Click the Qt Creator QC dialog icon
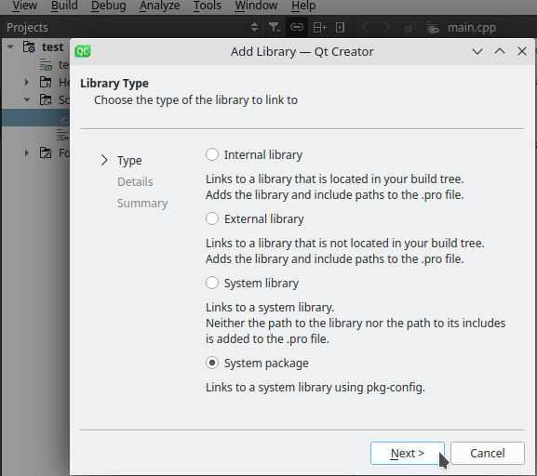 pos(83,52)
